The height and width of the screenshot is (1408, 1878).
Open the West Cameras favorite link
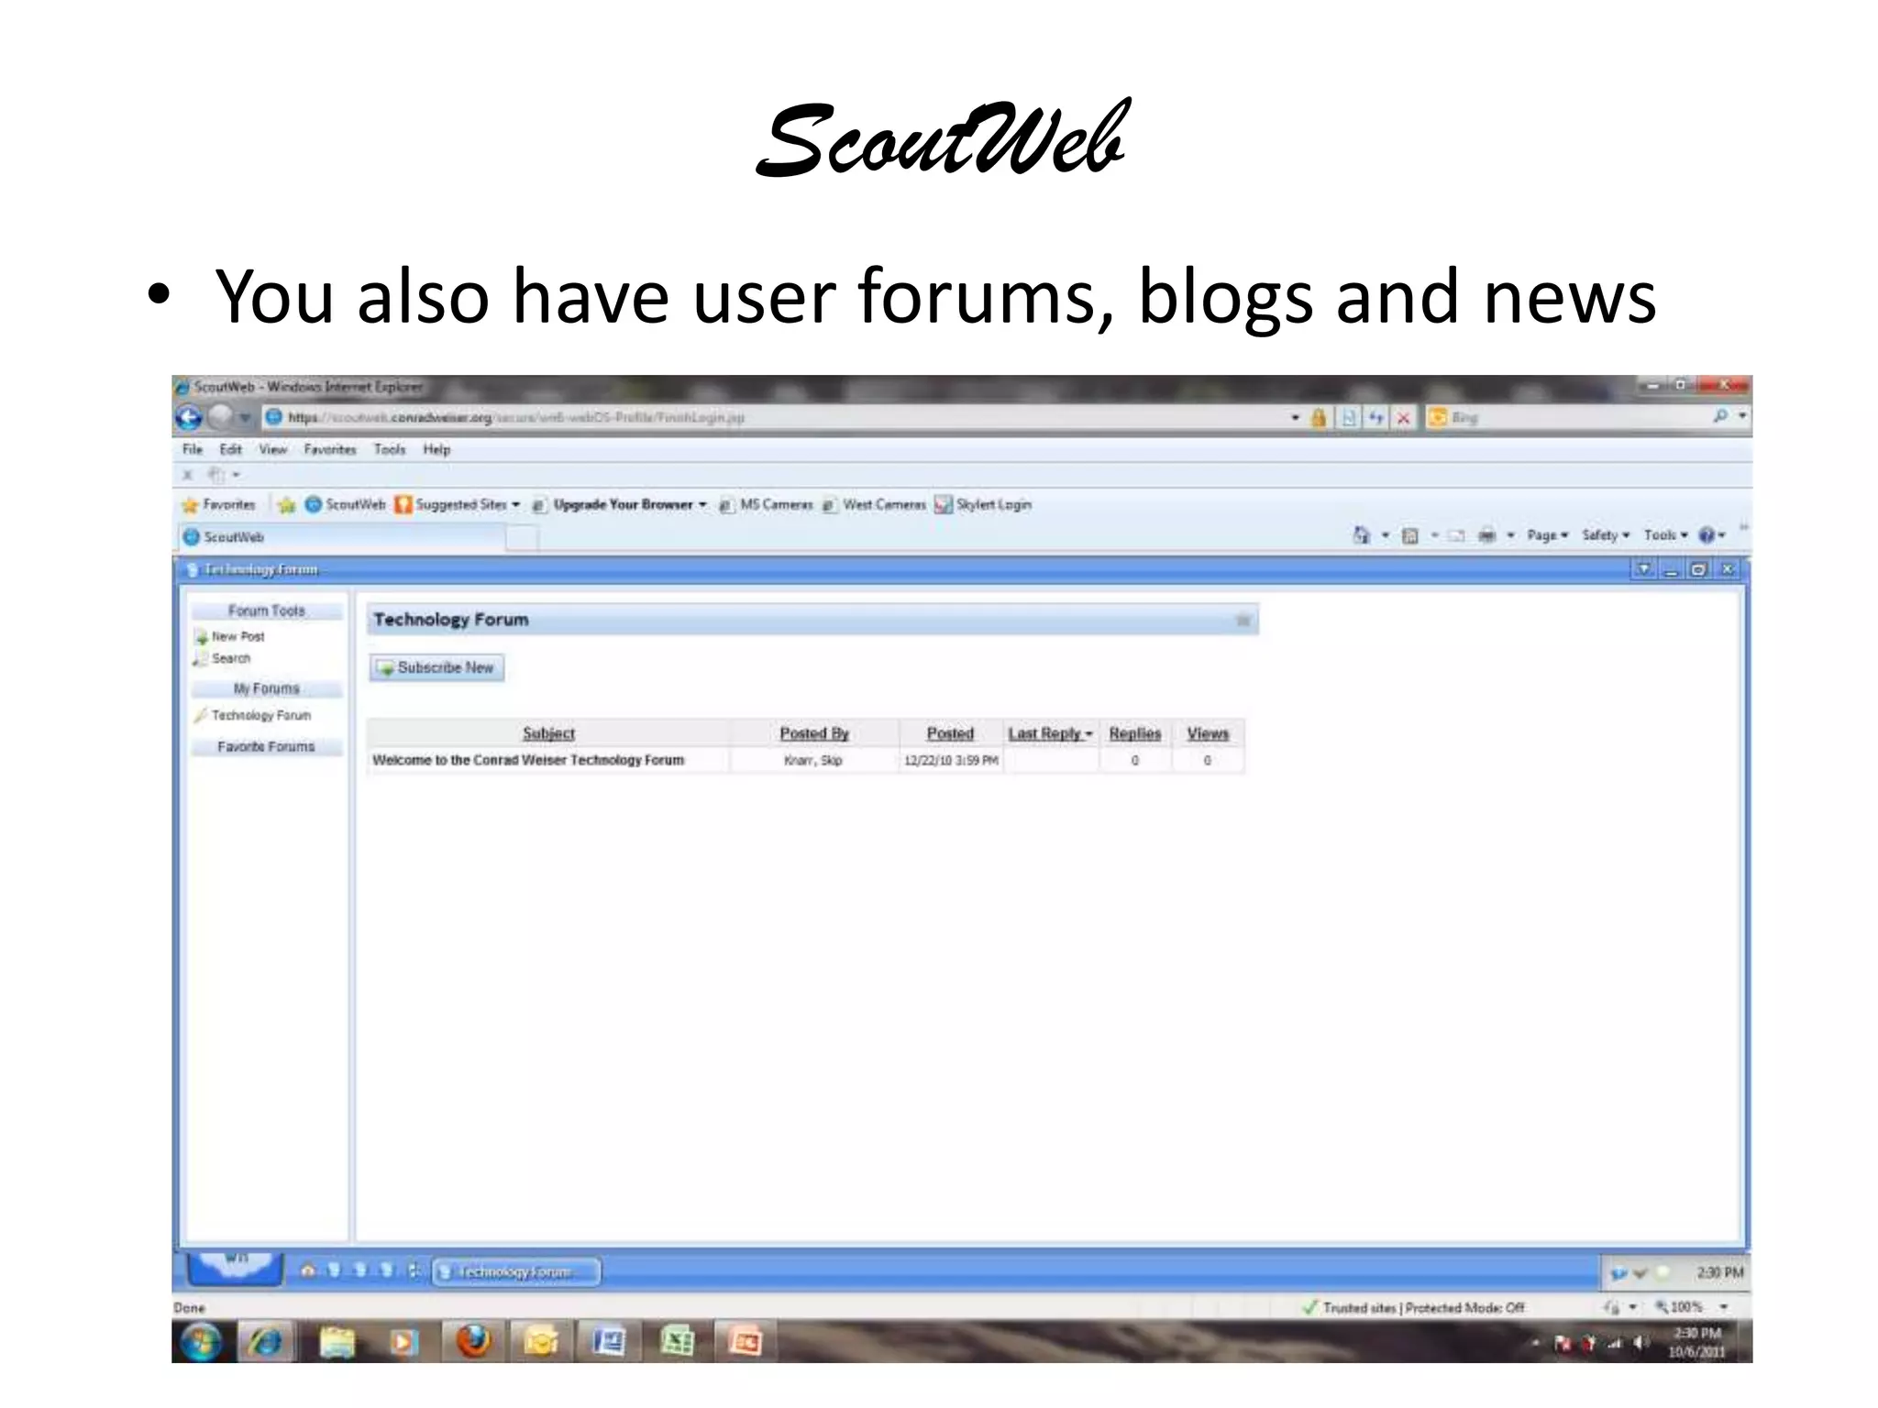pos(874,505)
